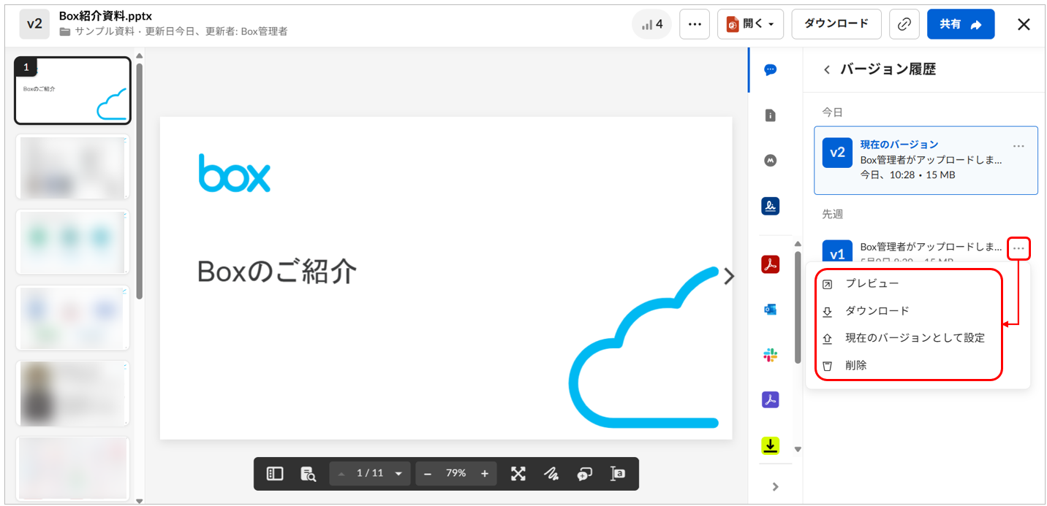
Task: Select 現在のバージョンとして設定 menu item
Action: 914,338
